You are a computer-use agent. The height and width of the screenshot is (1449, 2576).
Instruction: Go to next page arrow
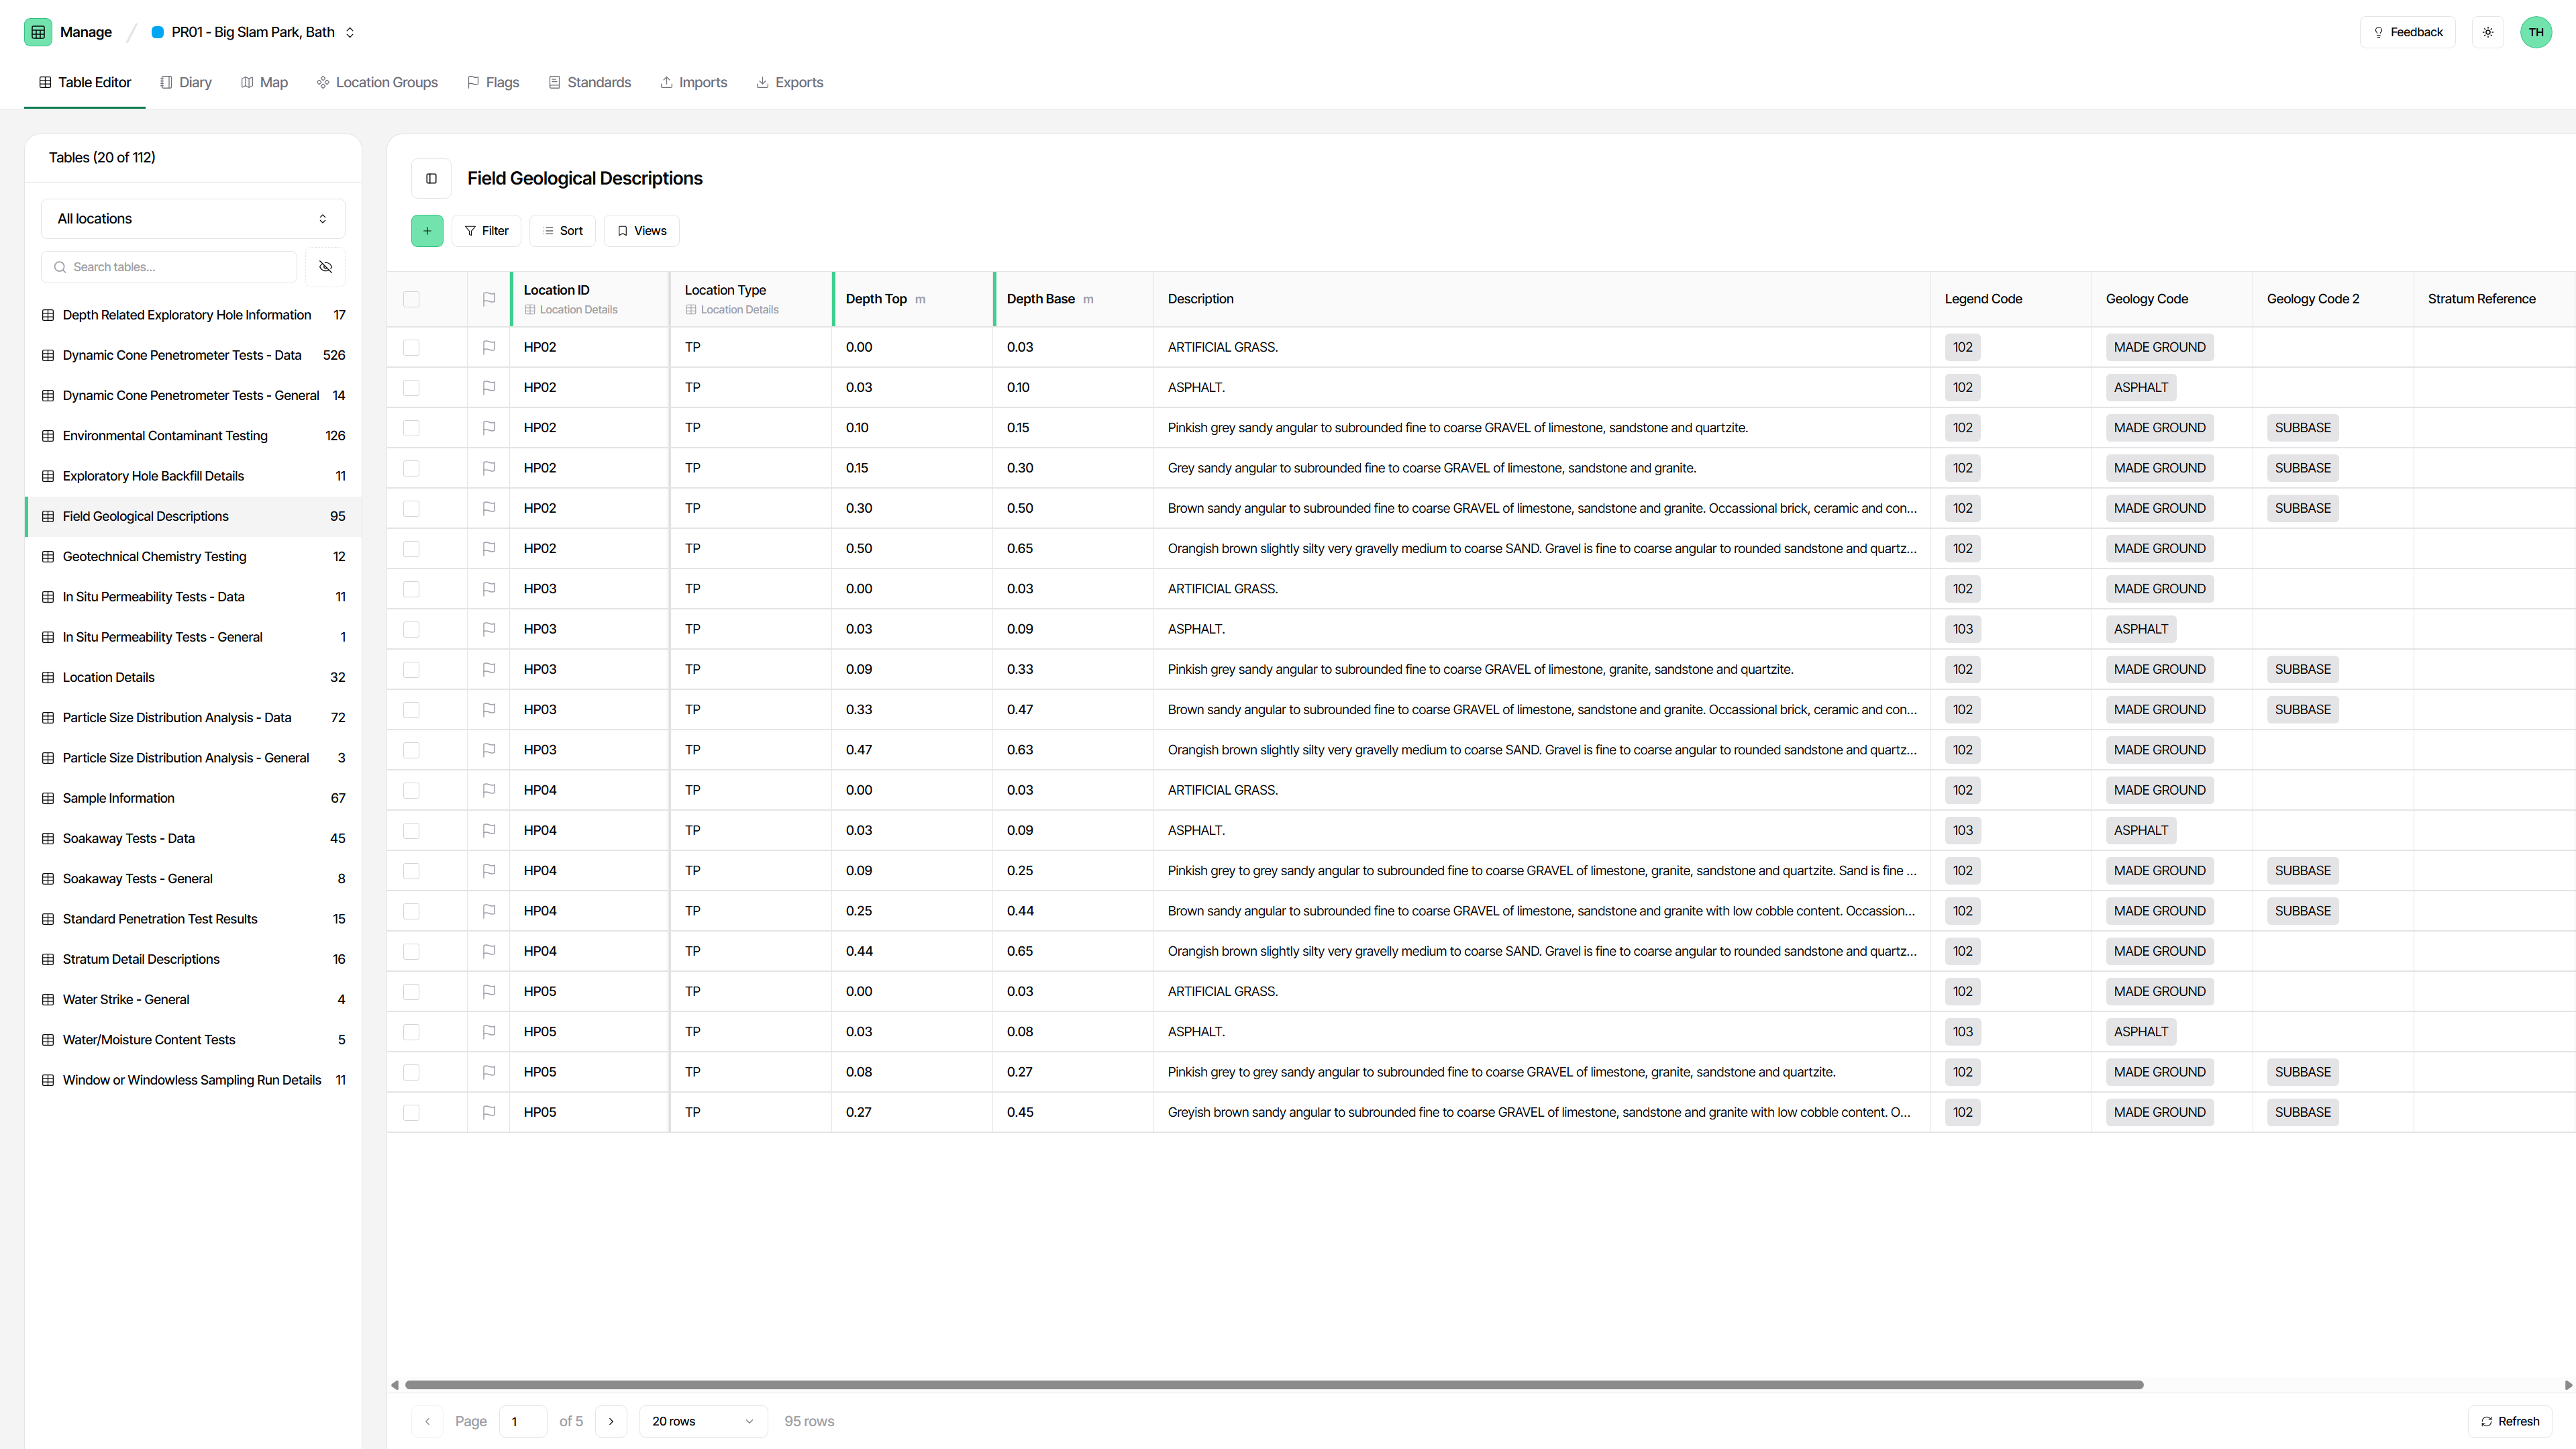pos(611,1421)
